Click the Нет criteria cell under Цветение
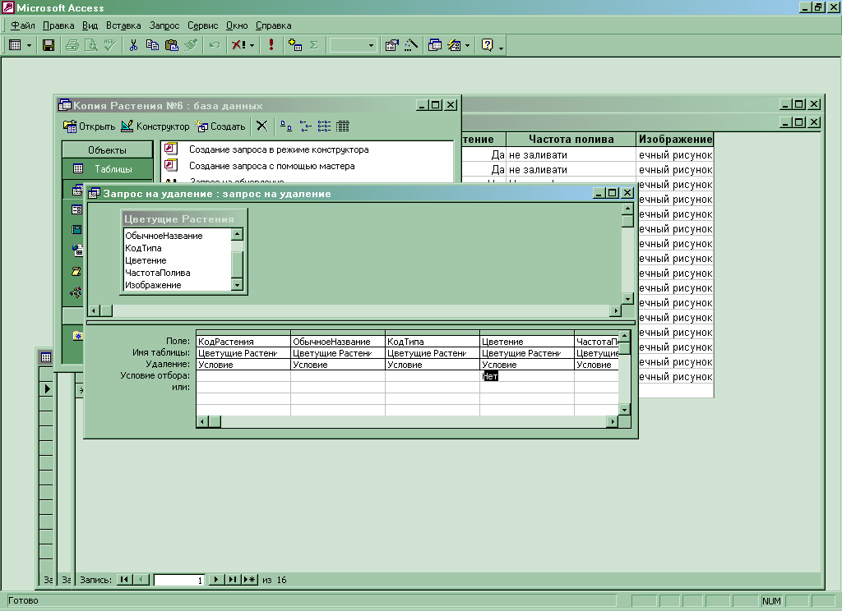 point(526,377)
